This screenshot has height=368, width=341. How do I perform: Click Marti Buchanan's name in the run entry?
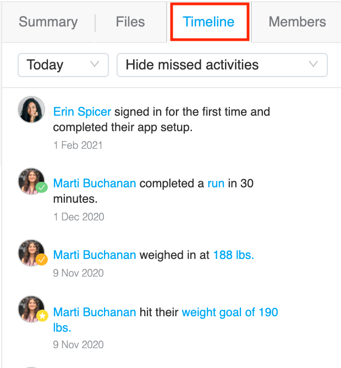pyautogui.click(x=95, y=183)
